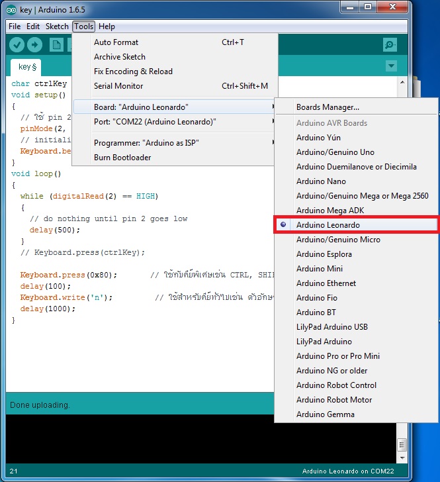
Task: Choose Archive Sketch menu entry
Action: click(175, 57)
